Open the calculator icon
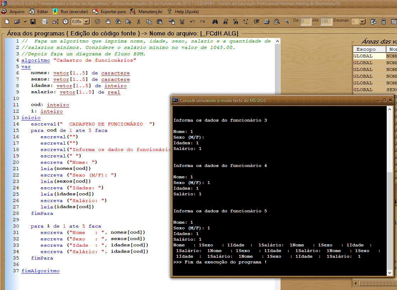This screenshot has width=397, height=290. point(384,22)
